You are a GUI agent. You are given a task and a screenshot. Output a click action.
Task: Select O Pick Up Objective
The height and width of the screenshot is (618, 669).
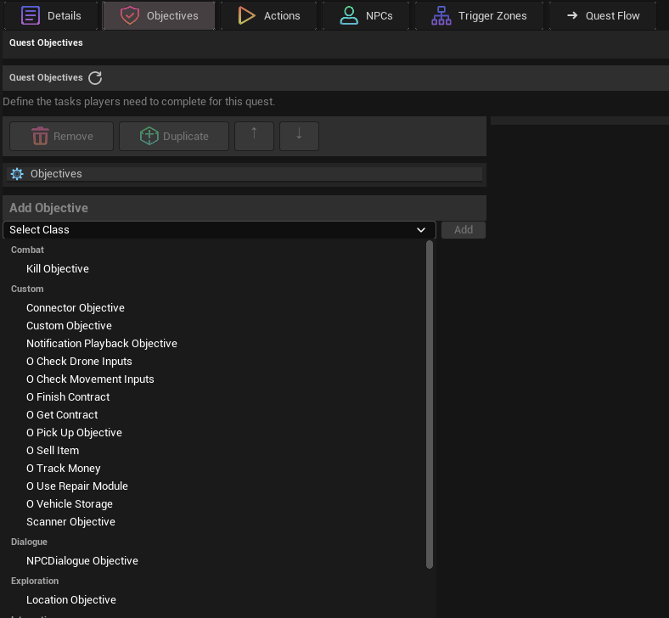coord(74,433)
